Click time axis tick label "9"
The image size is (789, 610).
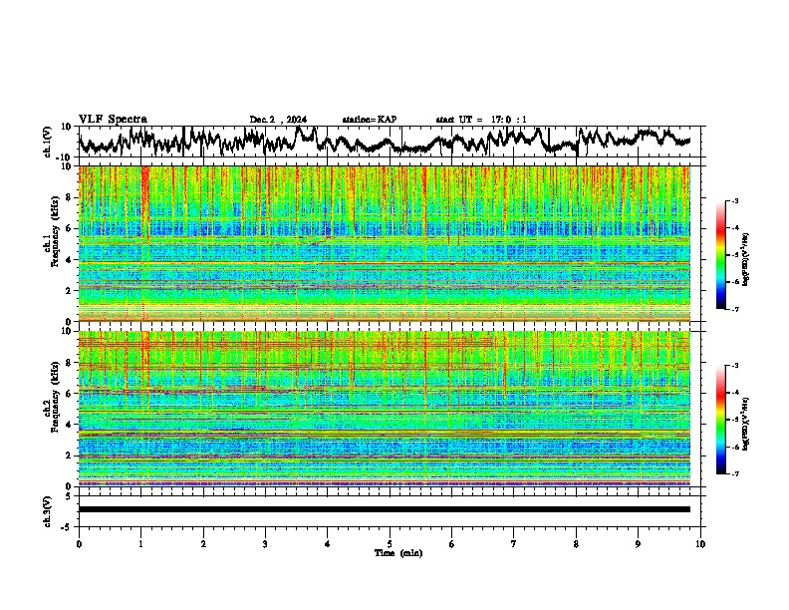(638, 544)
